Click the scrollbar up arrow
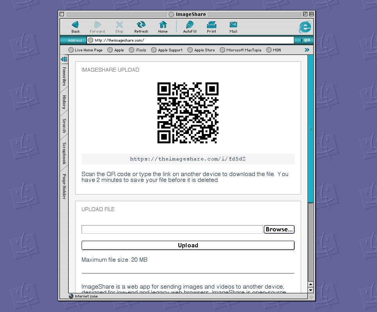The width and height of the screenshot is (377, 312). click(311, 284)
